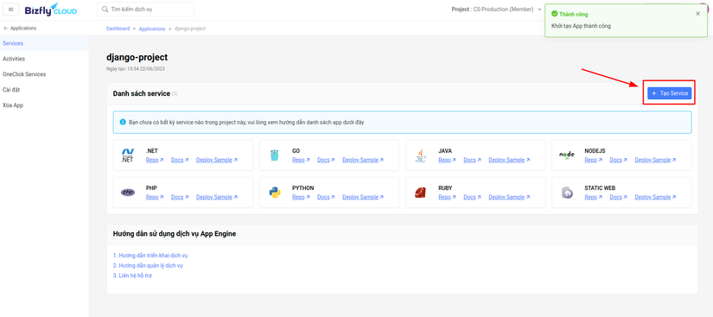Open the PHP Deploy Sample link
The height and width of the screenshot is (317, 713).
coord(216,197)
